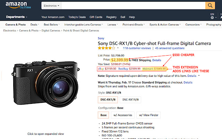Open the rating breakdown arrow beside stars
Viewport: 222px width, 139px height.
pyautogui.click(x=118, y=48)
